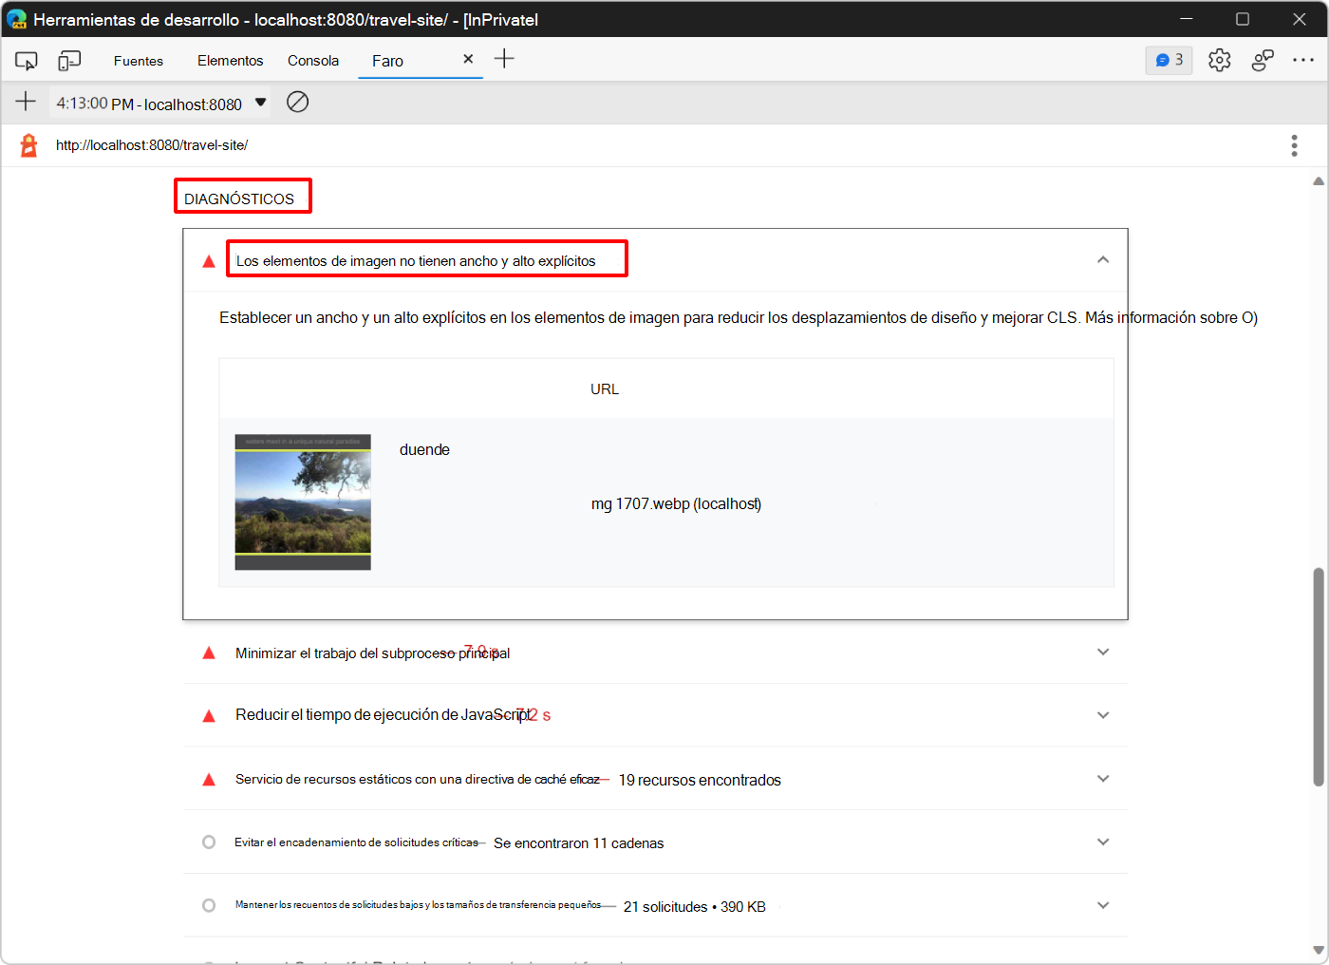Click the plus icon to add a new tab
This screenshot has height=965, width=1329.
pyautogui.click(x=504, y=59)
